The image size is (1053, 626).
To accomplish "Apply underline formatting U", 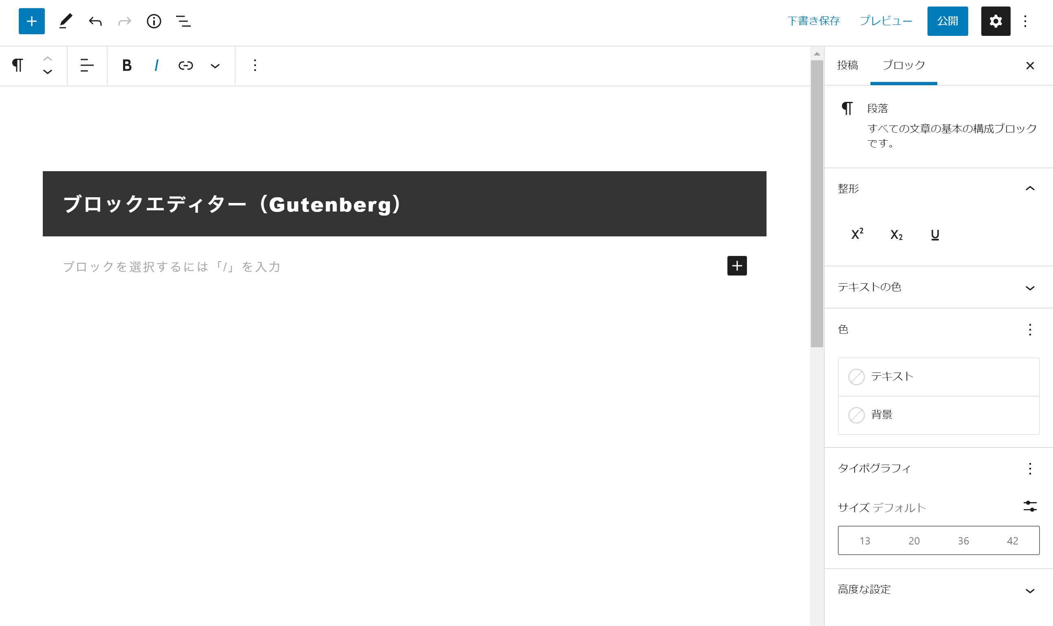I will pyautogui.click(x=935, y=234).
